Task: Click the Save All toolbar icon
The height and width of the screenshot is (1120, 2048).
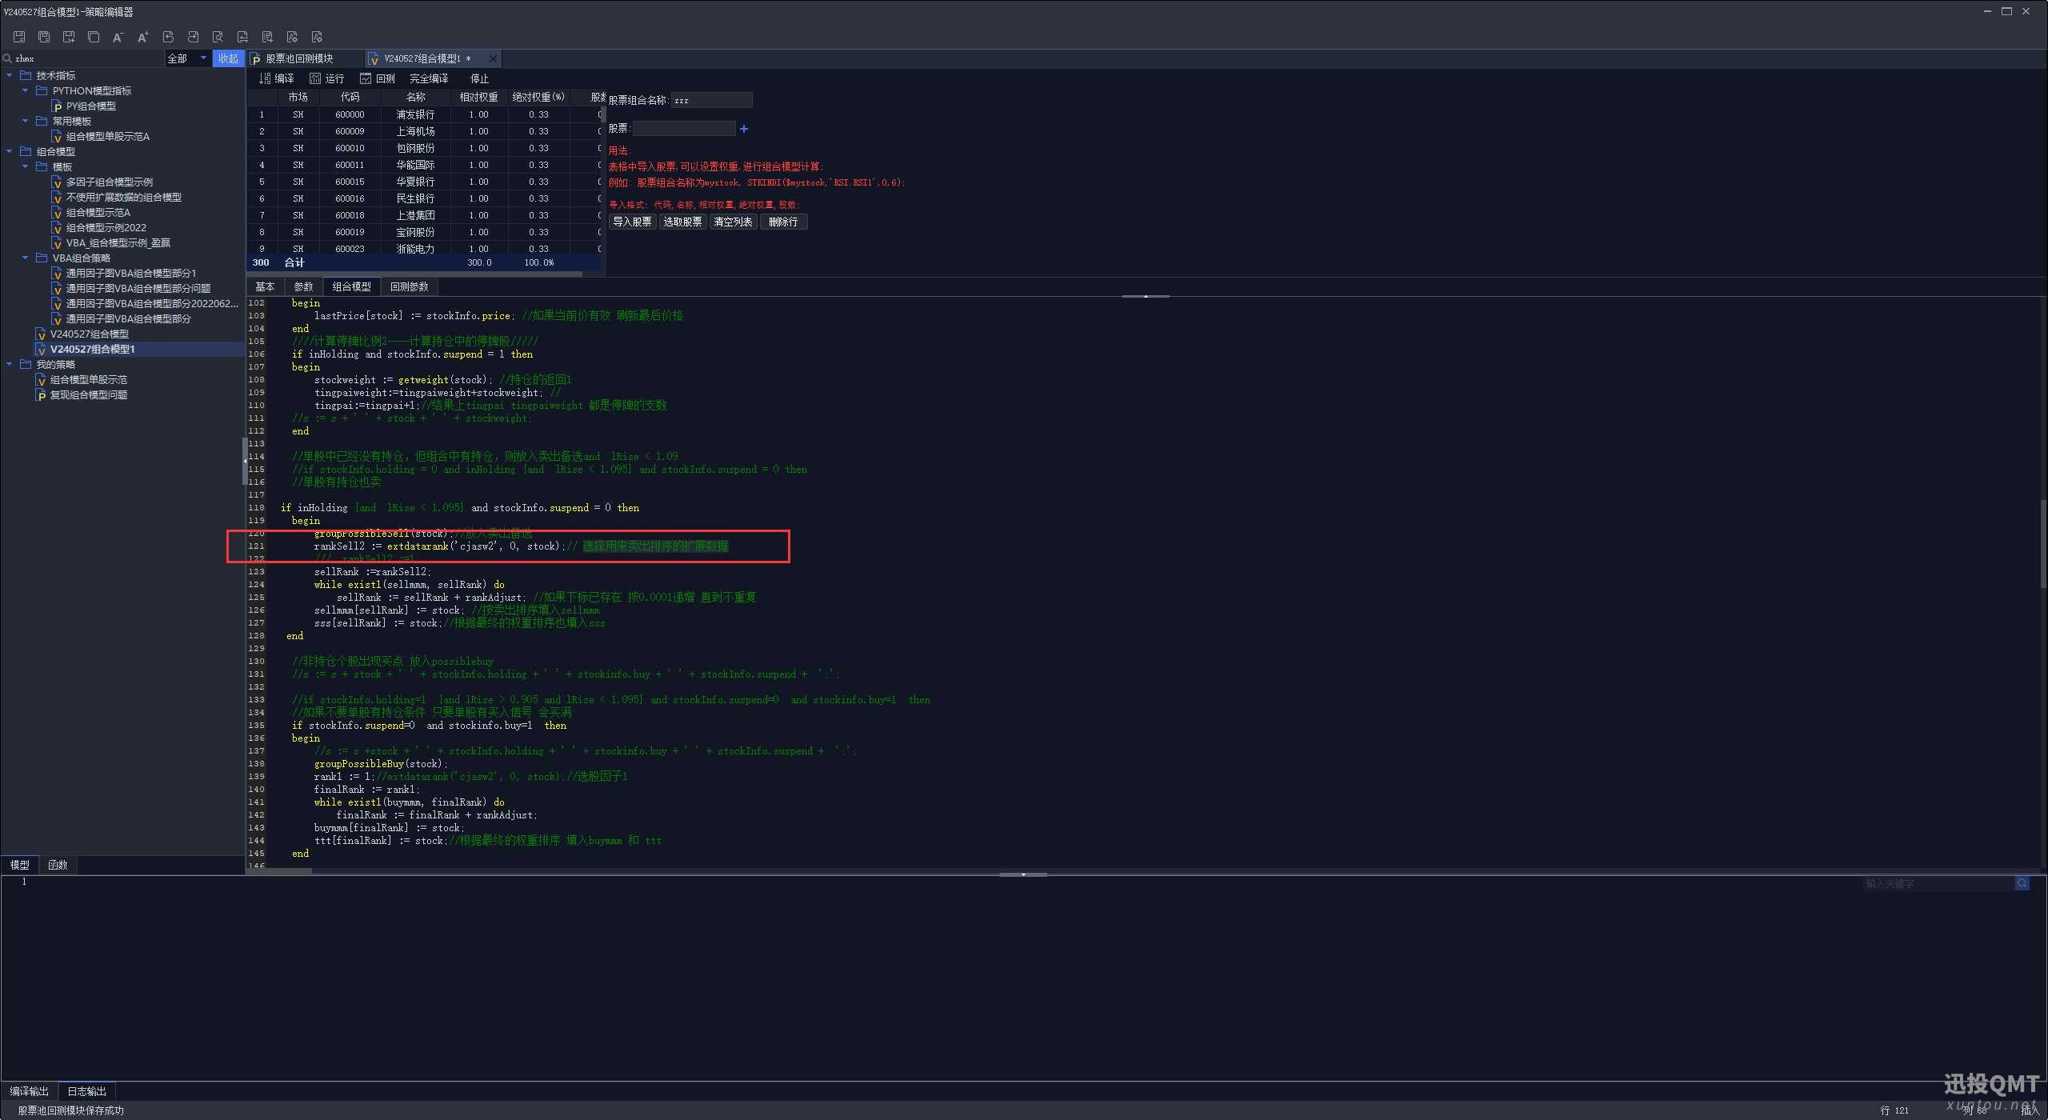Action: click(44, 37)
